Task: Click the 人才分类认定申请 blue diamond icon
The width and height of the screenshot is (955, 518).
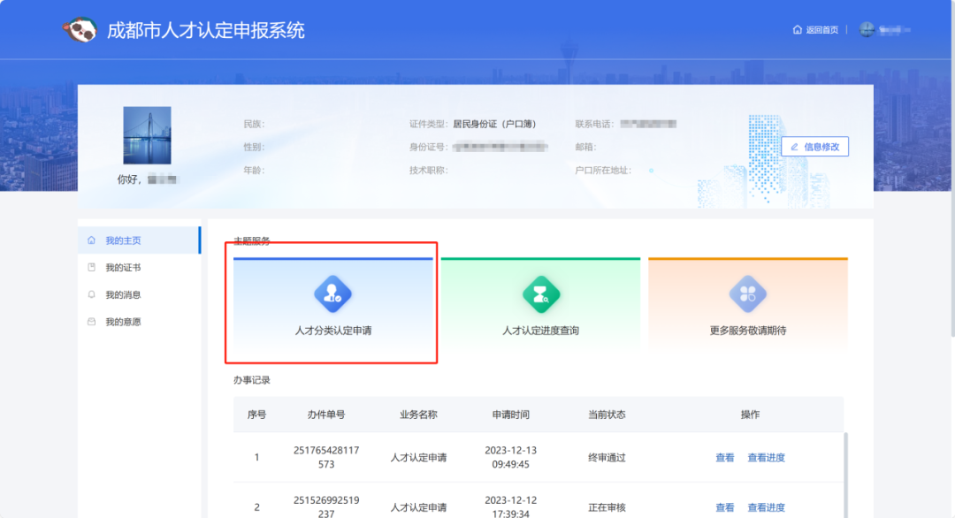Action: coord(332,294)
